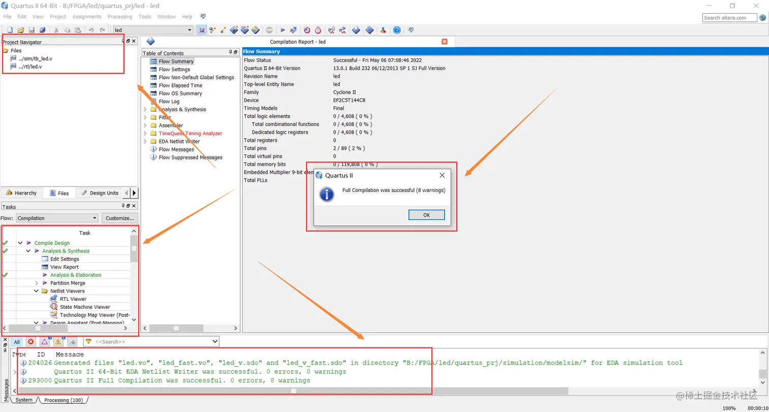Click the Cut scissors toolbar icon

coord(56,30)
